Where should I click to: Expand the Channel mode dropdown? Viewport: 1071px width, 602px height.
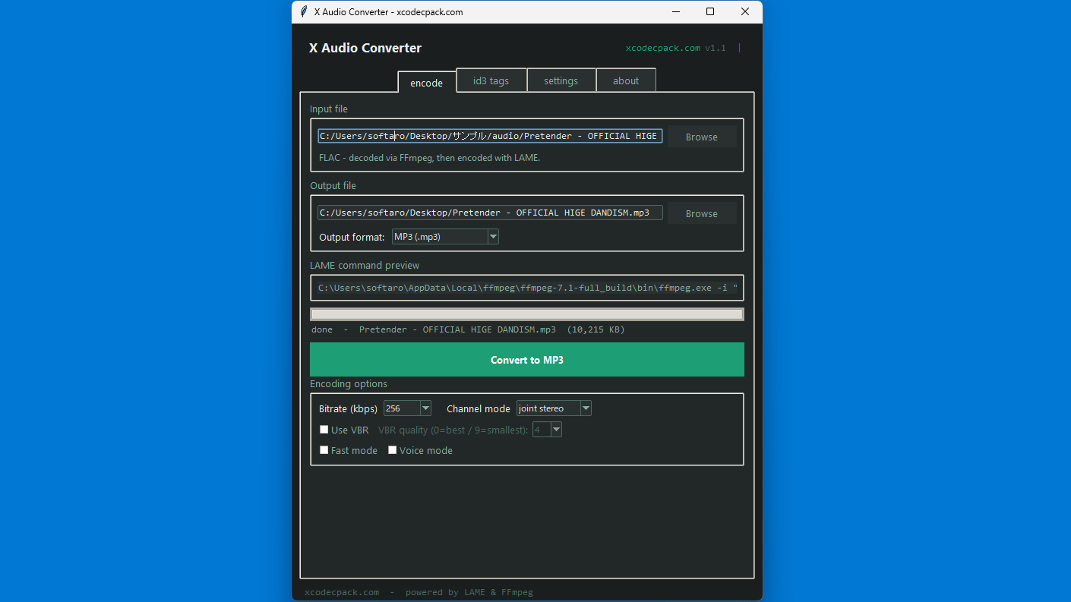click(586, 408)
